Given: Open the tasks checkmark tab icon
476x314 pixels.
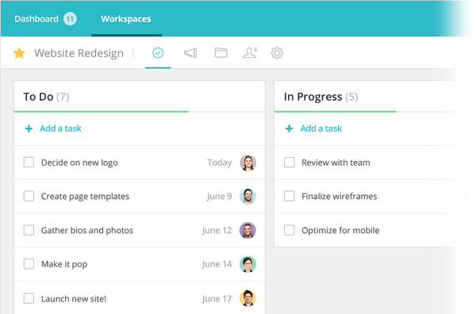Looking at the screenshot, I should pos(158,53).
